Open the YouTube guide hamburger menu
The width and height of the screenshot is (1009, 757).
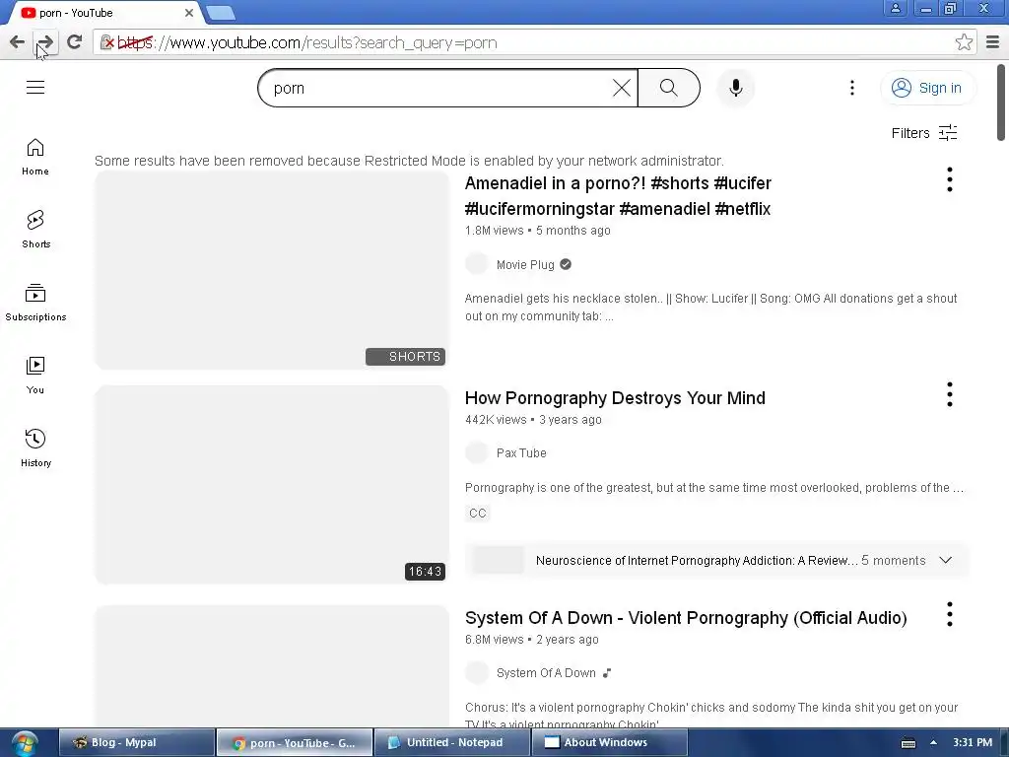click(35, 88)
